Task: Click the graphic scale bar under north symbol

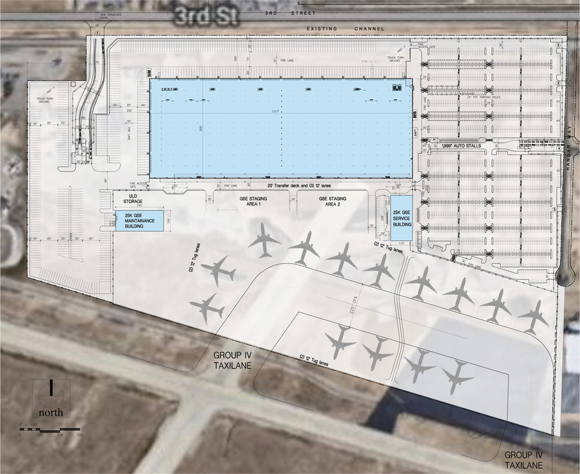Action: (50, 430)
